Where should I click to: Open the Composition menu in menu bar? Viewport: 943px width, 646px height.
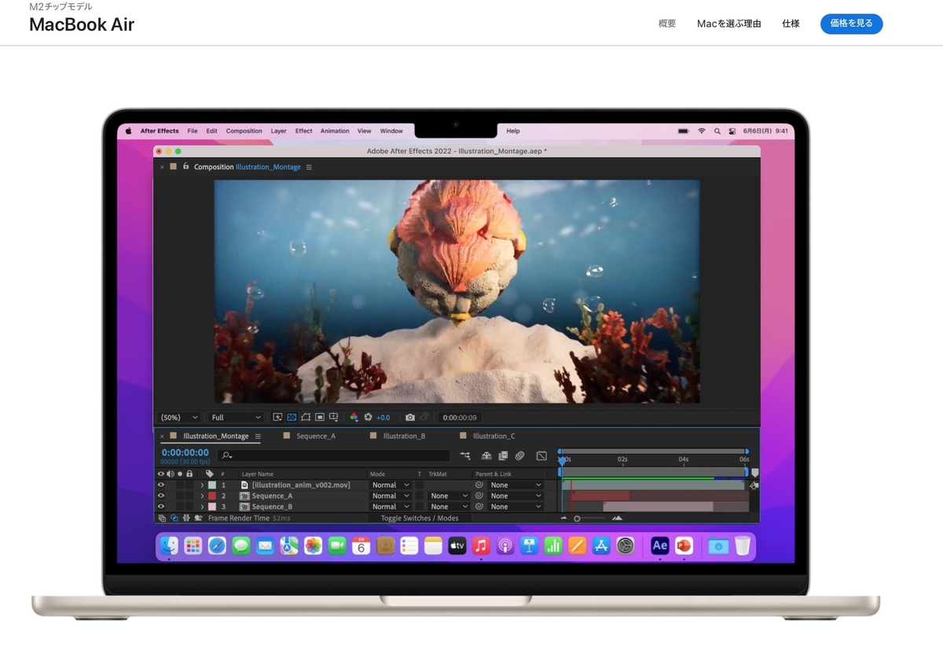coord(244,131)
